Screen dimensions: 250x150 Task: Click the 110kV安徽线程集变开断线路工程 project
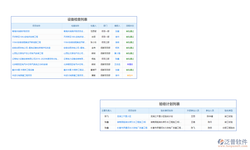click(x=26, y=42)
